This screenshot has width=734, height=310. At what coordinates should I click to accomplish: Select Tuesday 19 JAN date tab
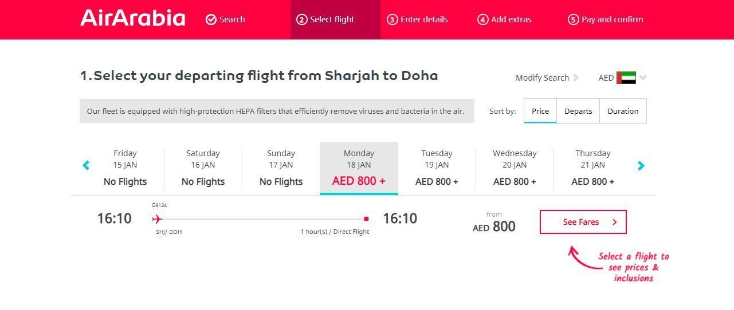(x=437, y=168)
